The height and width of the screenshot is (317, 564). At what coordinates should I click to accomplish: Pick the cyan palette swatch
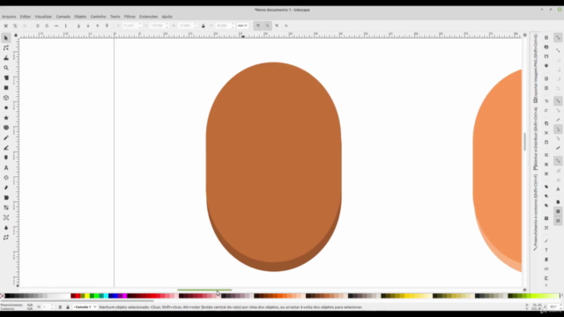[106, 296]
